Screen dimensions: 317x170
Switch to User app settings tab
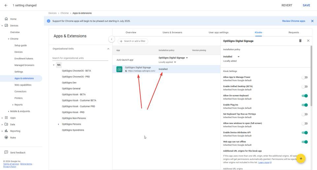[x=218, y=33]
